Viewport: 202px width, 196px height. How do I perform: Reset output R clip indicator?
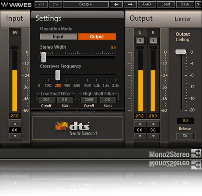point(153,48)
